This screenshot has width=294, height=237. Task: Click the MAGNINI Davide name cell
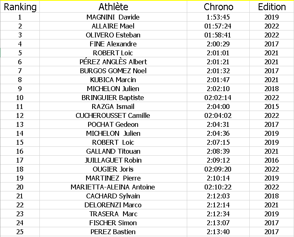click(x=113, y=17)
